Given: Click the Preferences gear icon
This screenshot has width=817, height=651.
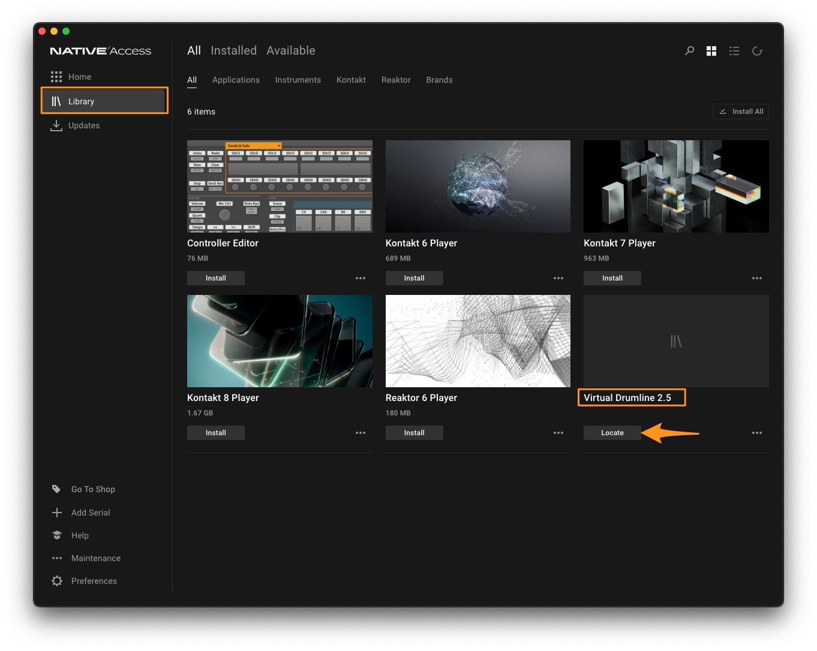Looking at the screenshot, I should 57,581.
